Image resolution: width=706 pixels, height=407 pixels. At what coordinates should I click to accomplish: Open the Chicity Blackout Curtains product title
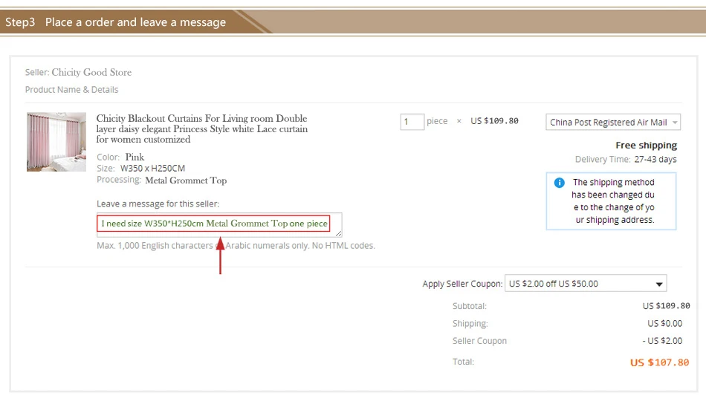coord(201,128)
